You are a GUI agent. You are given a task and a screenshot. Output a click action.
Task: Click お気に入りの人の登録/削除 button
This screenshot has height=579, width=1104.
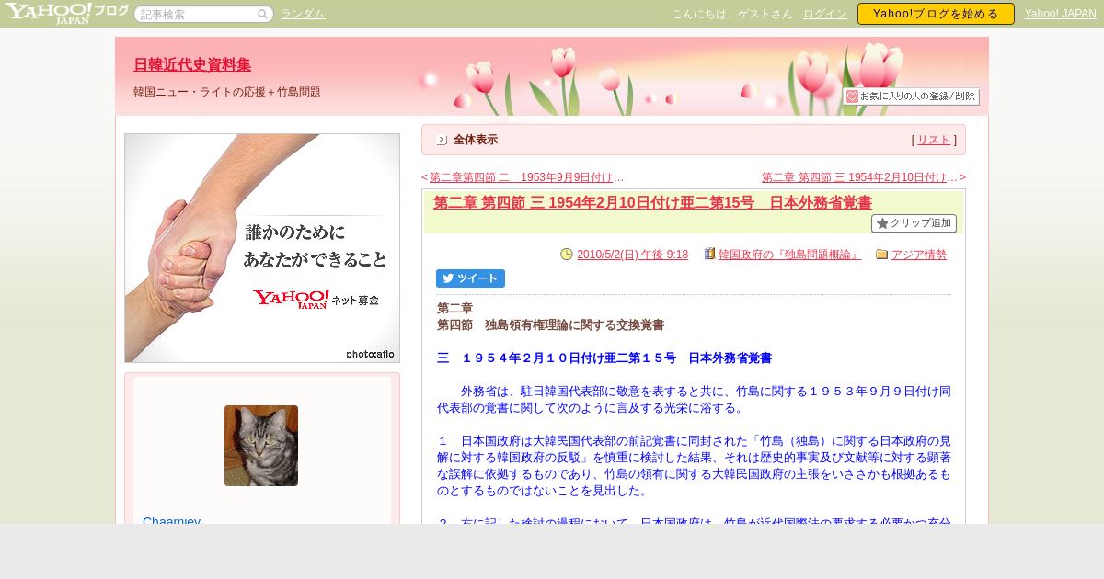(911, 96)
